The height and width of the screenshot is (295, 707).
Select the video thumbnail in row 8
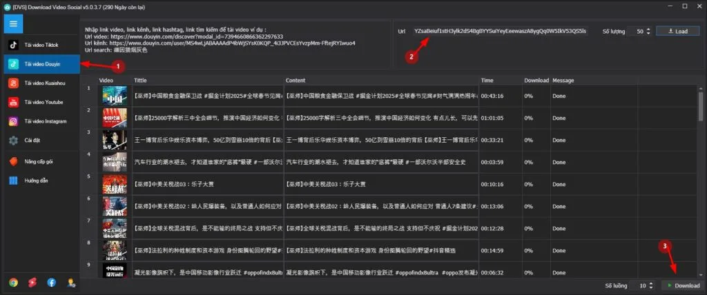click(x=115, y=250)
